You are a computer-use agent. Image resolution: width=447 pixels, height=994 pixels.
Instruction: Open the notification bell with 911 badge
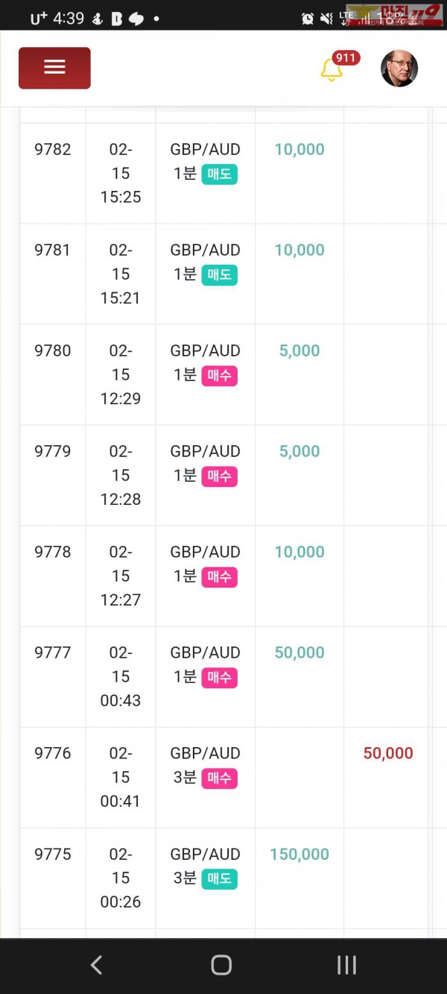332,69
